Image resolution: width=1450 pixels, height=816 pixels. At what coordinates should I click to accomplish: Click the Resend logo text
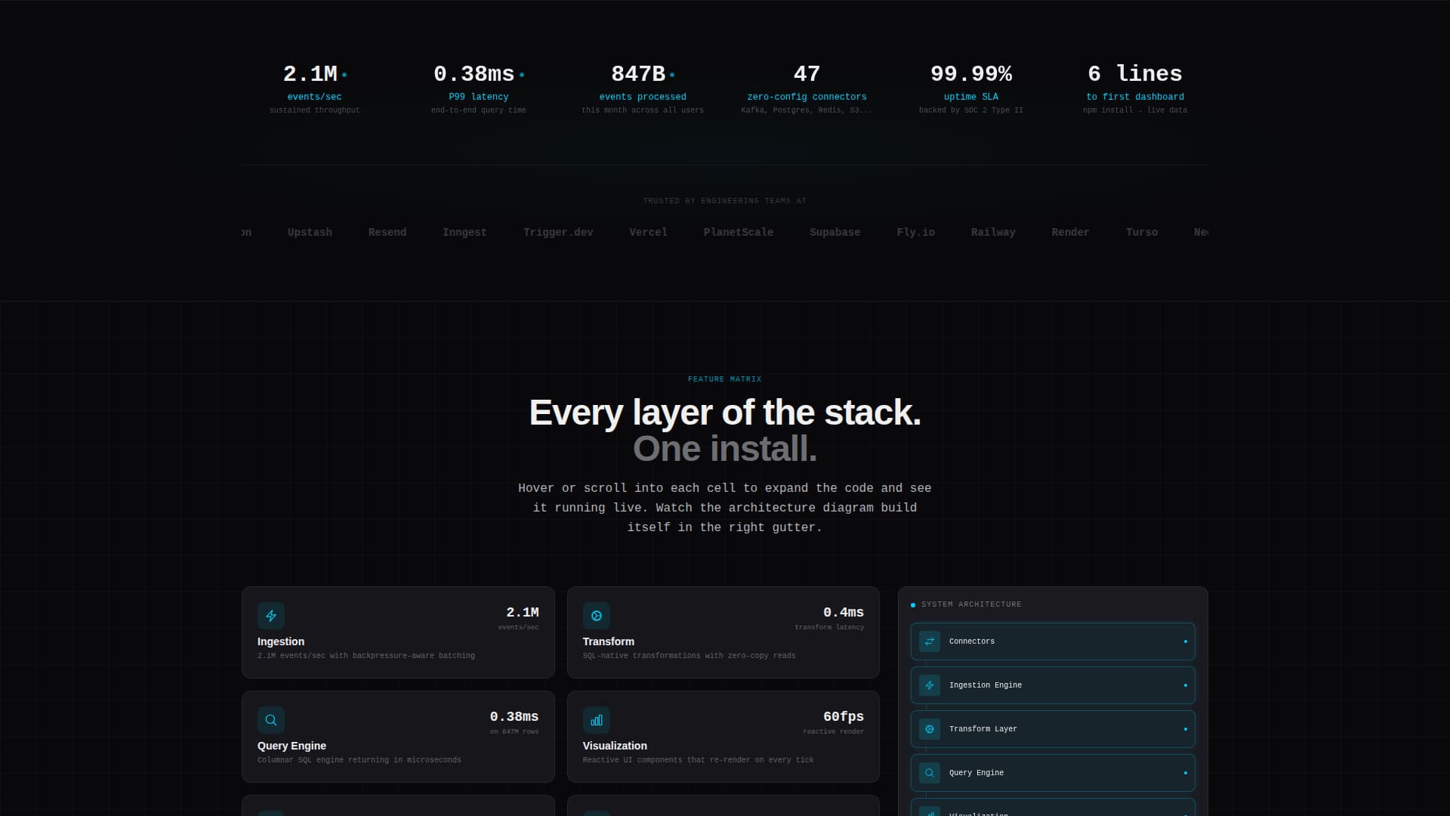tap(387, 233)
